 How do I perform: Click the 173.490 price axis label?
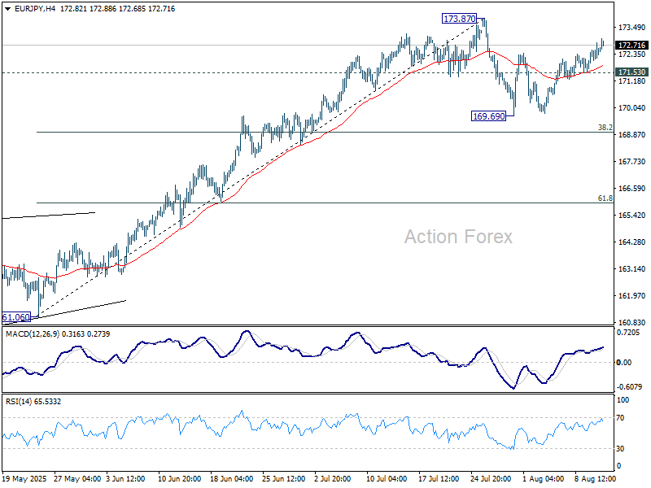(631, 27)
